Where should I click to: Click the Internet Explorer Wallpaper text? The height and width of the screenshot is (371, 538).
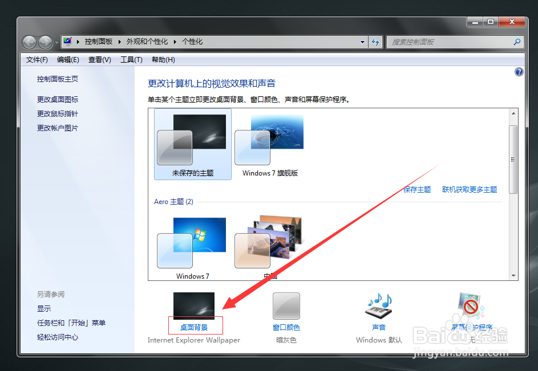click(194, 340)
